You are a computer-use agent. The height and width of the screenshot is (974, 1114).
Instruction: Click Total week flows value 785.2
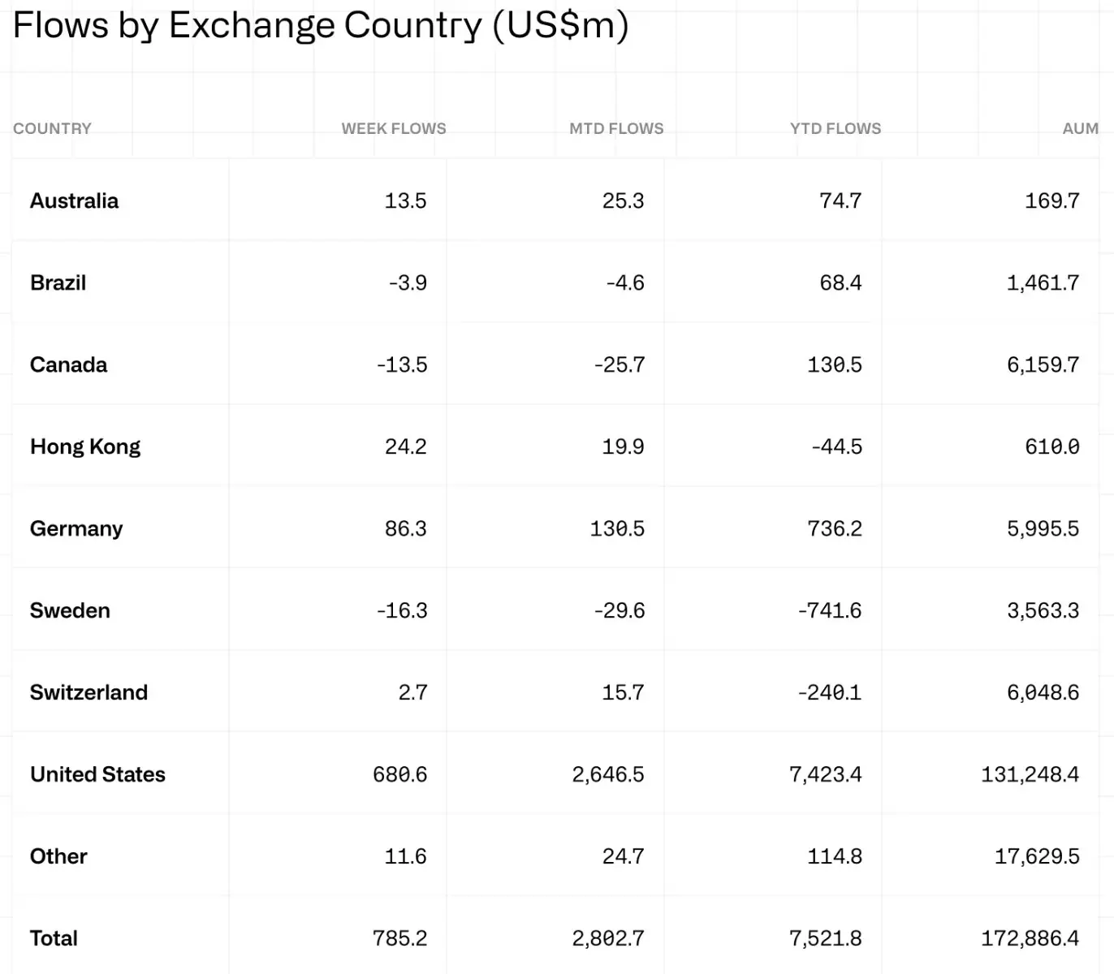(399, 938)
